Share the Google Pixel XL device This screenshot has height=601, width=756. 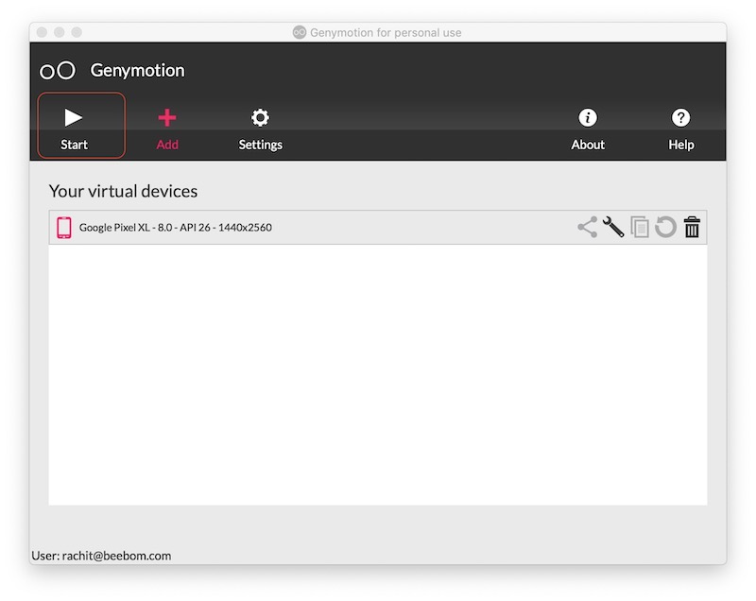(x=587, y=227)
